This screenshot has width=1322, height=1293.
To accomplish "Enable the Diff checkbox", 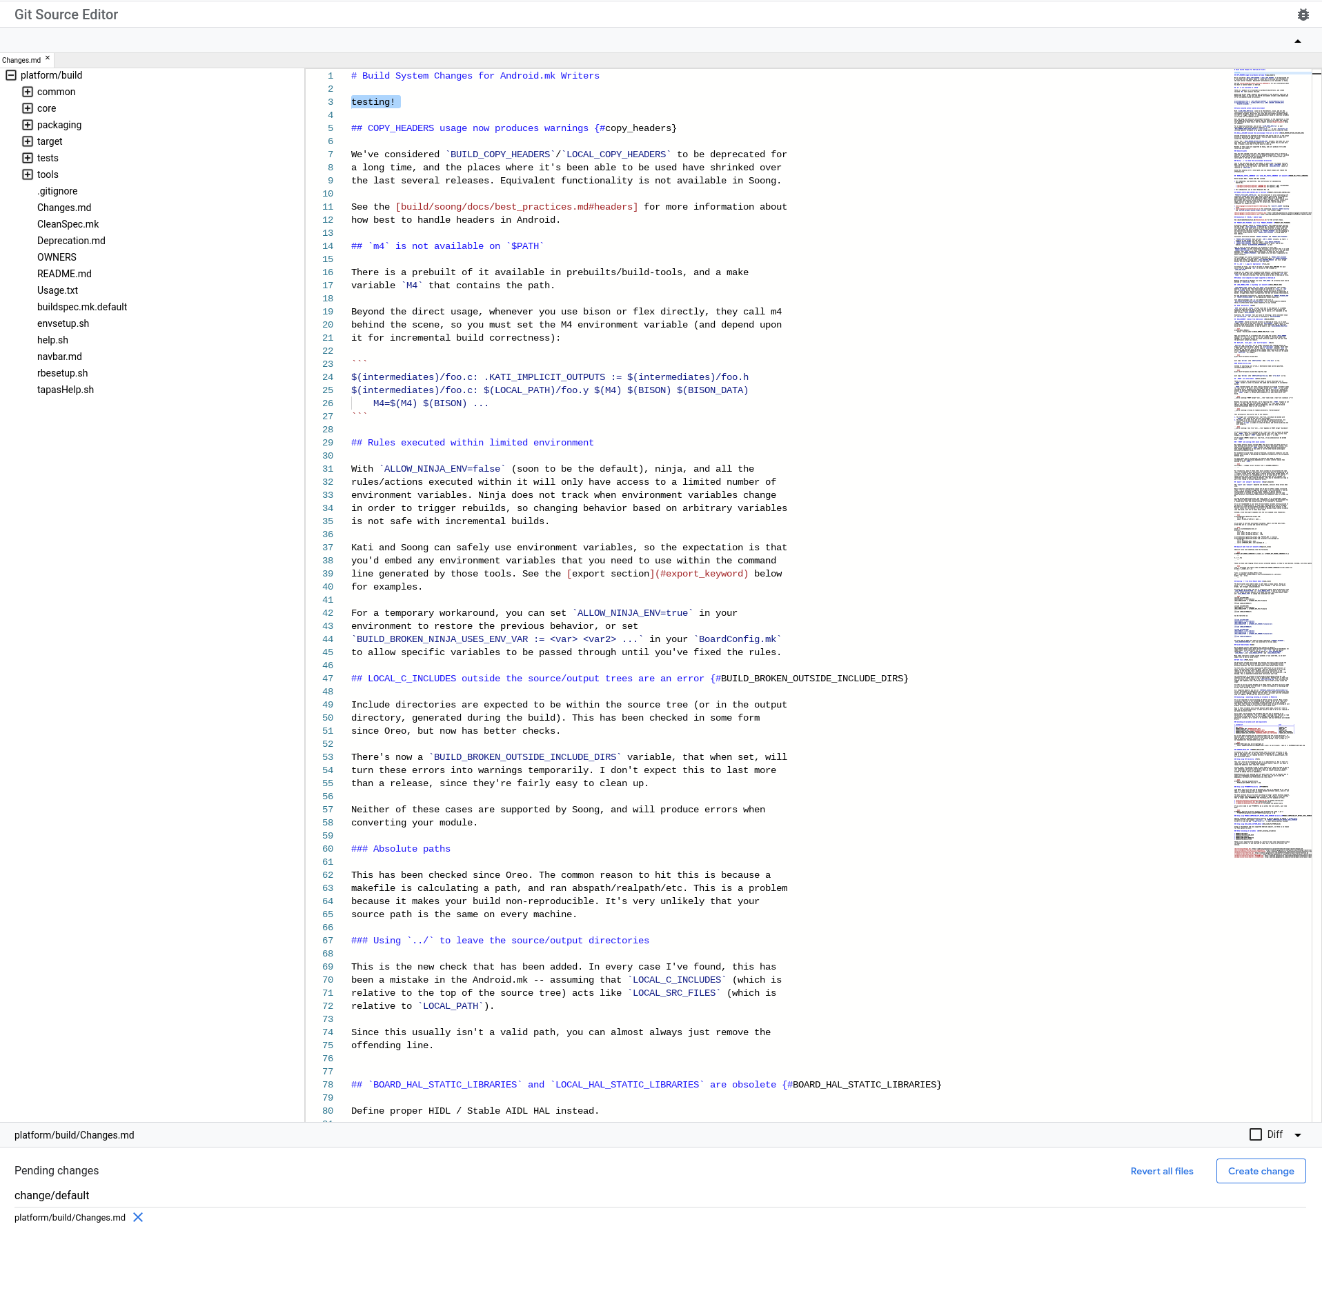I will pos(1255,1134).
